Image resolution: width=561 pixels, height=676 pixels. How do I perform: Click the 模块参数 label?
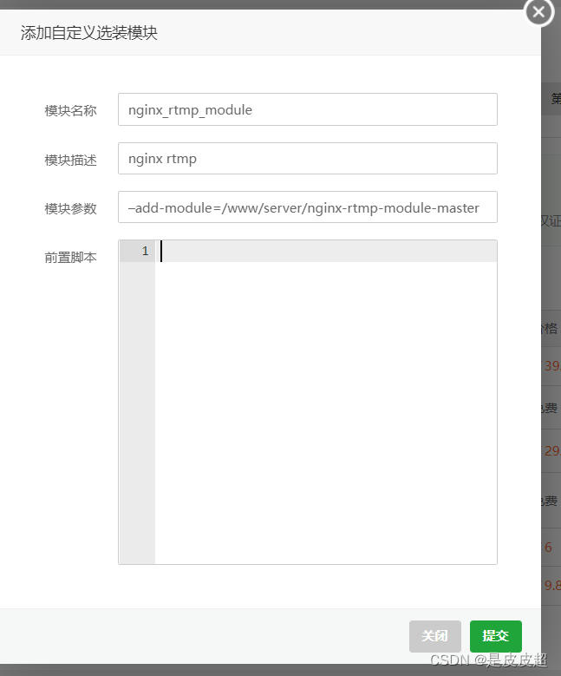pyautogui.click(x=70, y=209)
